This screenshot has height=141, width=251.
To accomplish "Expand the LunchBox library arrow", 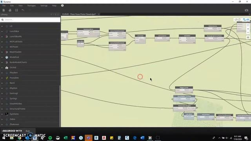I will pyautogui.click(x=2, y=31).
